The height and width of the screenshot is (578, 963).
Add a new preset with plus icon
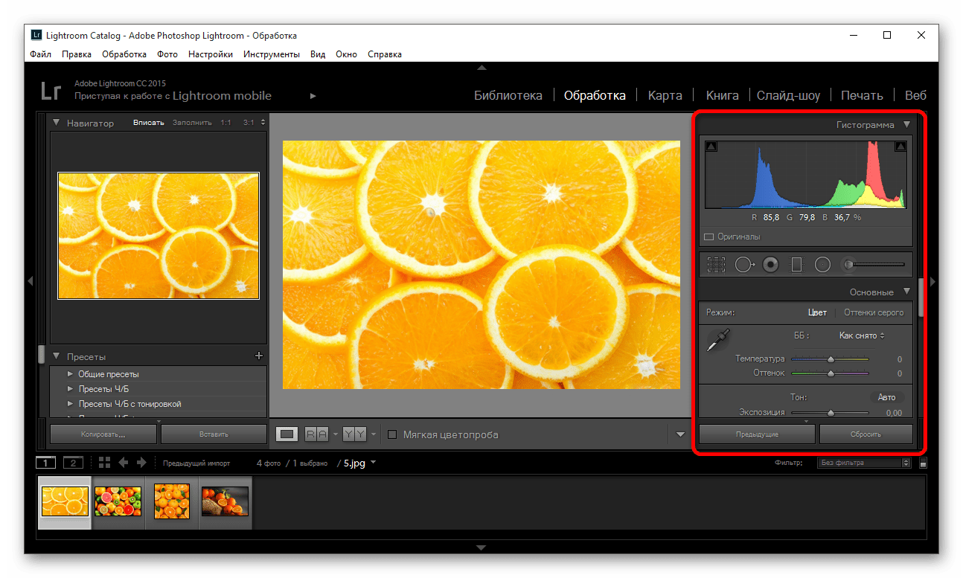(x=259, y=356)
